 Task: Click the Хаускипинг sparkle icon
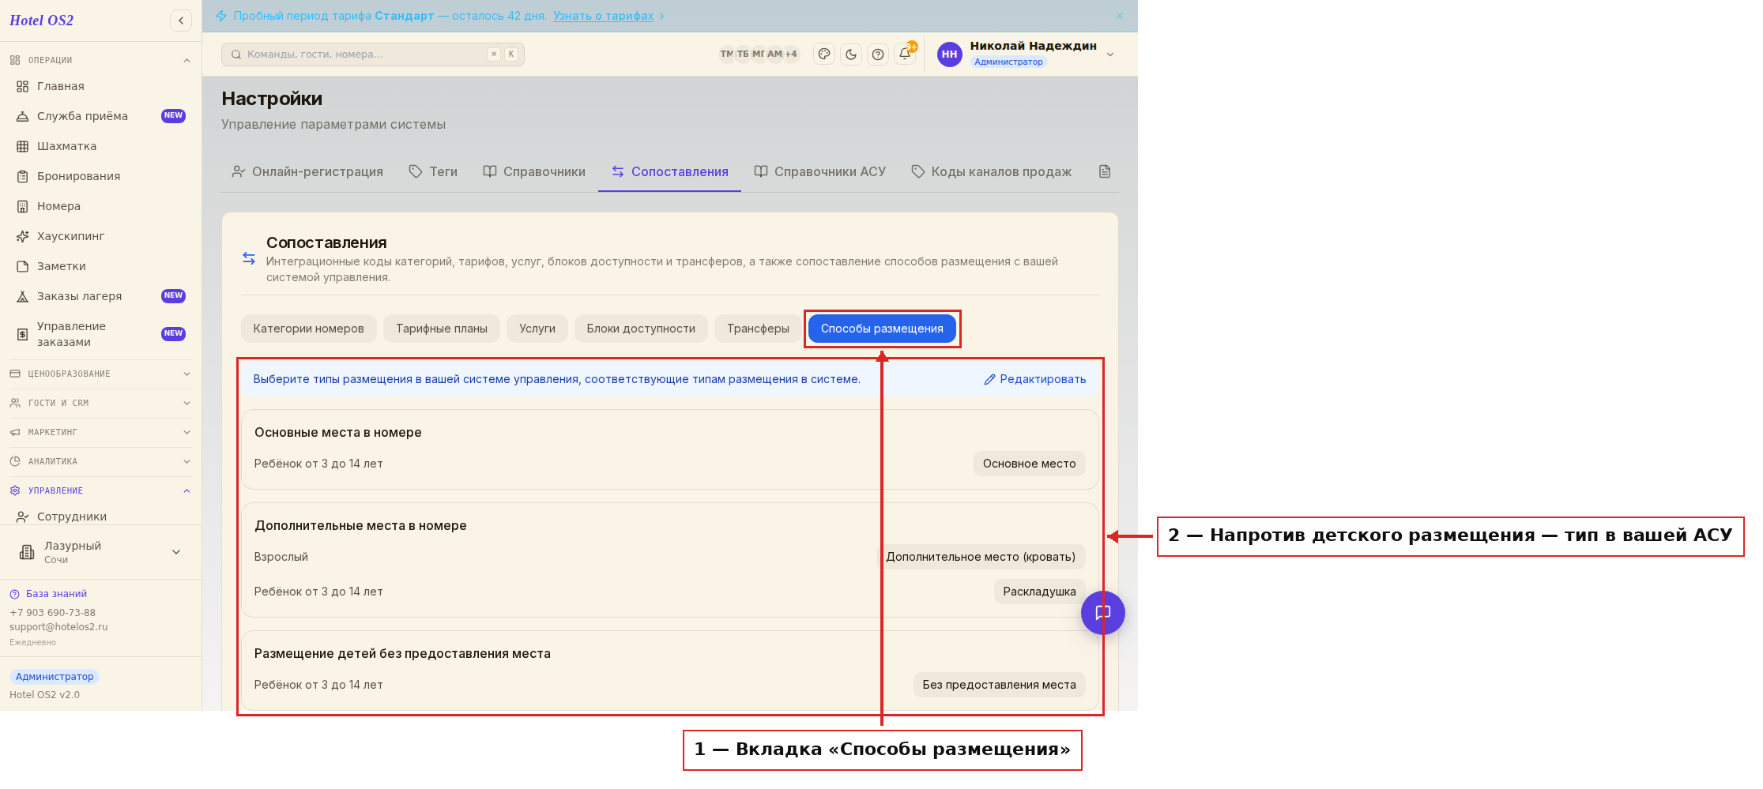point(23,236)
